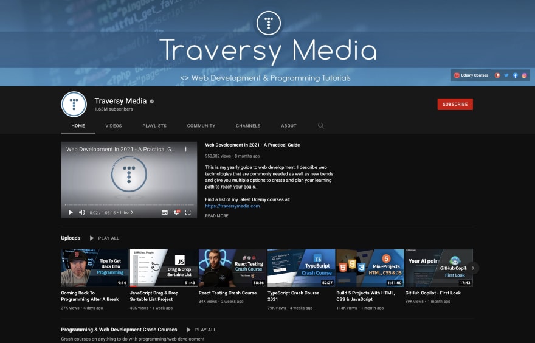Click the 950,902 views text
535x343 pixels.
tap(218, 156)
